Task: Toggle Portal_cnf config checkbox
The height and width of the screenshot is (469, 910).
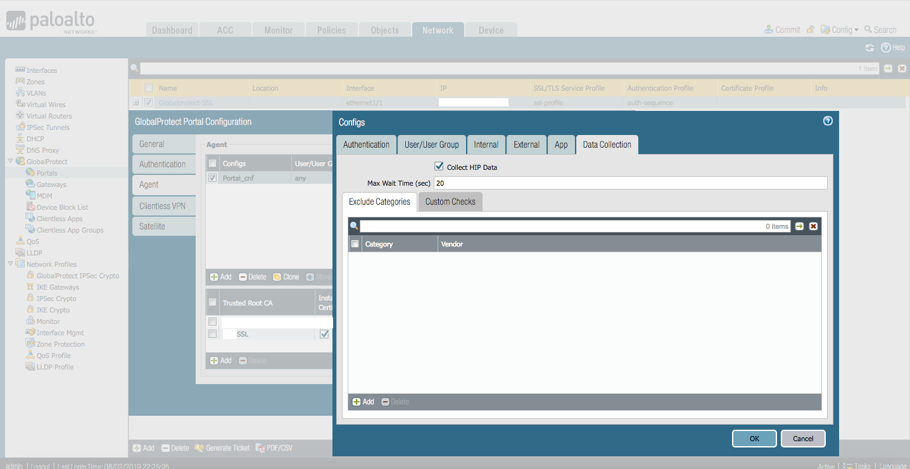Action: point(213,178)
